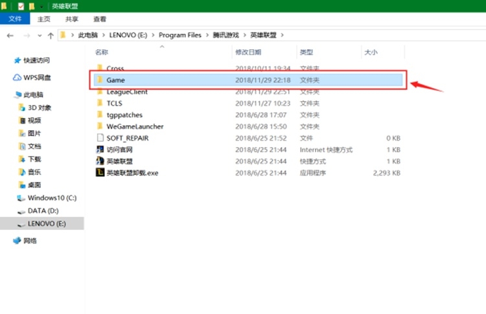Viewport: 486px width, 314px height.
Task: Click the 2,293 KB size value
Action: (x=386, y=173)
